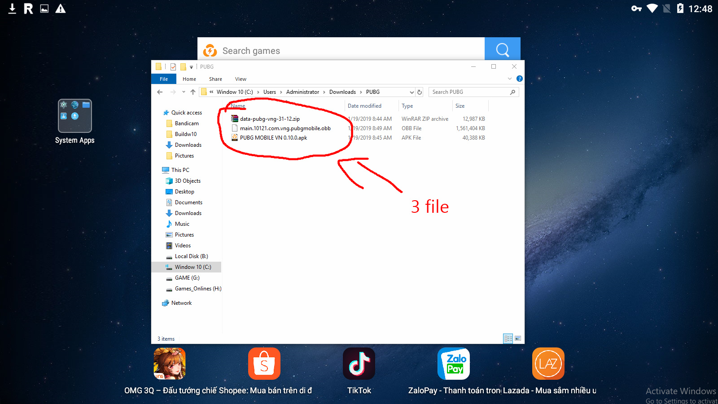Select Network in navigation pane
This screenshot has width=718, height=404.
pyautogui.click(x=181, y=303)
